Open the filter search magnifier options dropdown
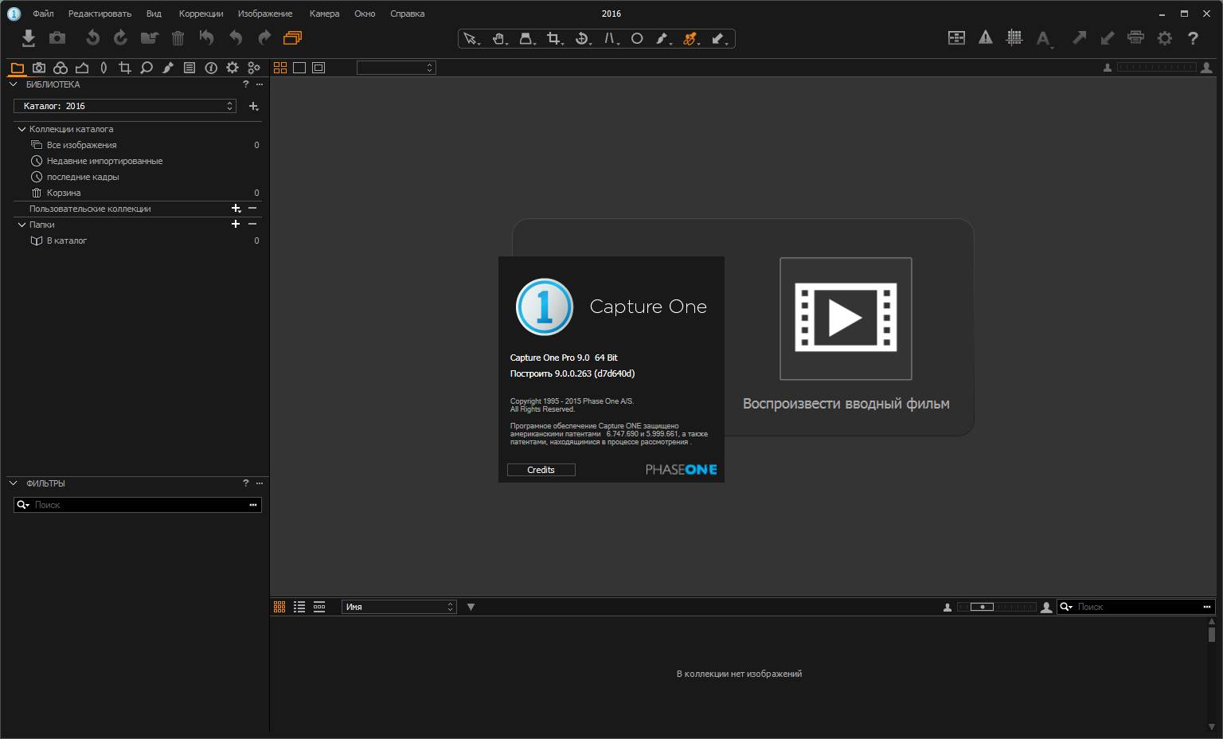The width and height of the screenshot is (1223, 739). (x=23, y=505)
